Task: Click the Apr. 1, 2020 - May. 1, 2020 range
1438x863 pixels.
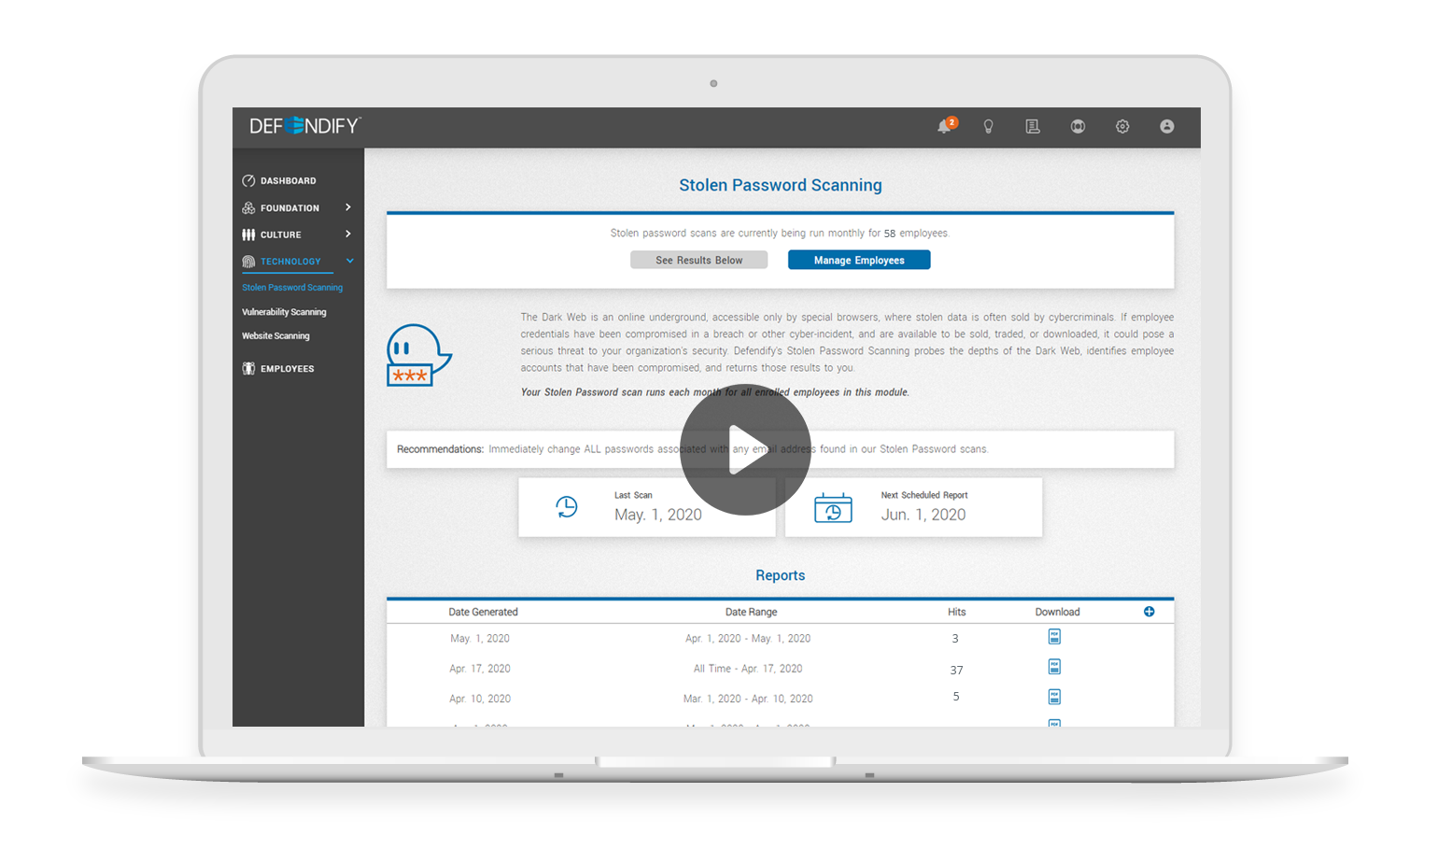Action: point(748,639)
